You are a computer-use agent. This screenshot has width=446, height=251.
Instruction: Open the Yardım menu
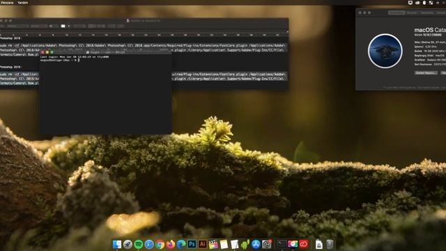(x=23, y=3)
